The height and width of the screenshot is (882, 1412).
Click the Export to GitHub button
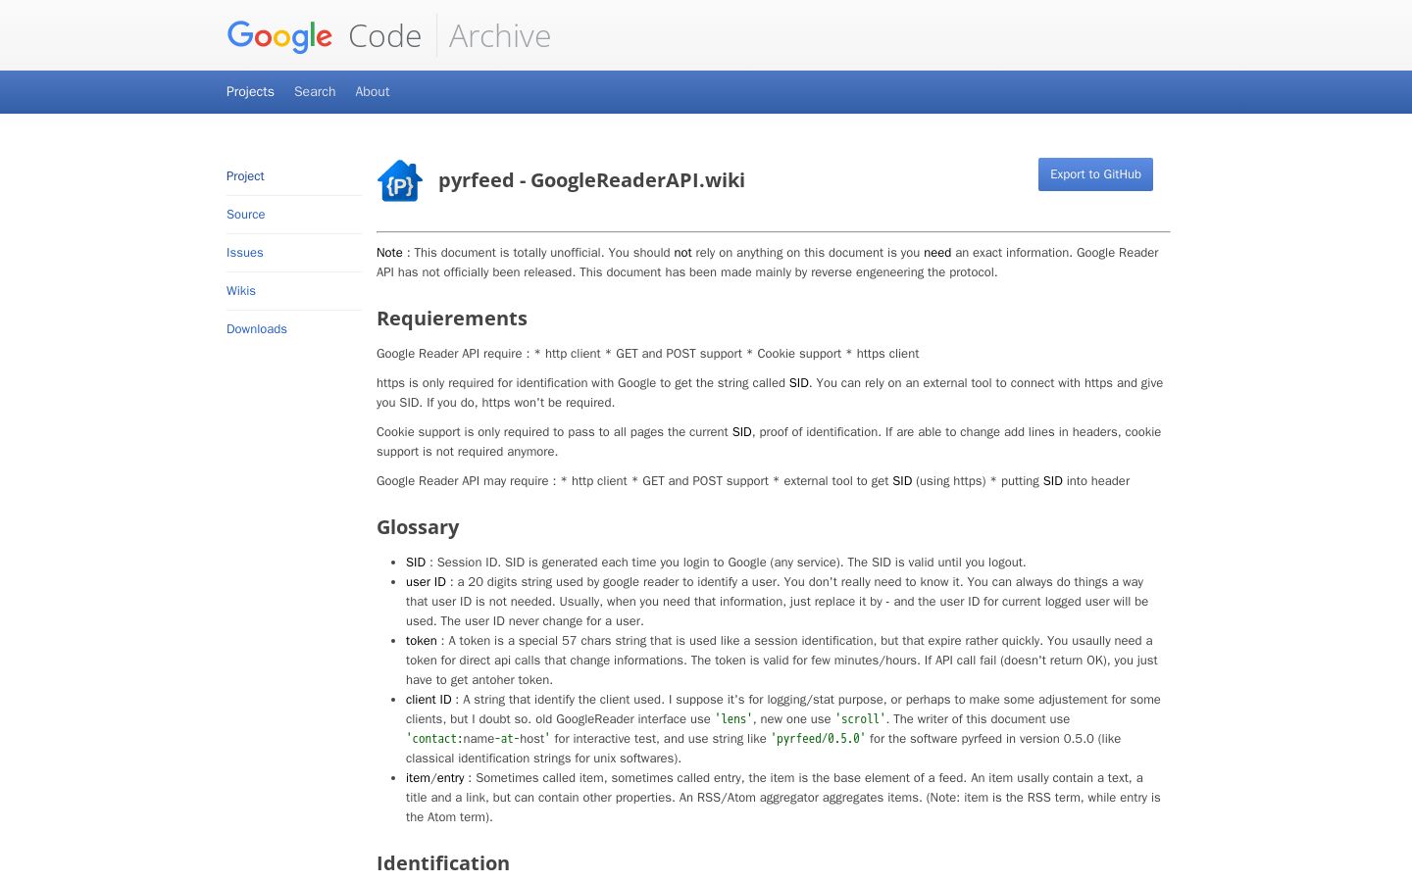pyautogui.click(x=1095, y=174)
